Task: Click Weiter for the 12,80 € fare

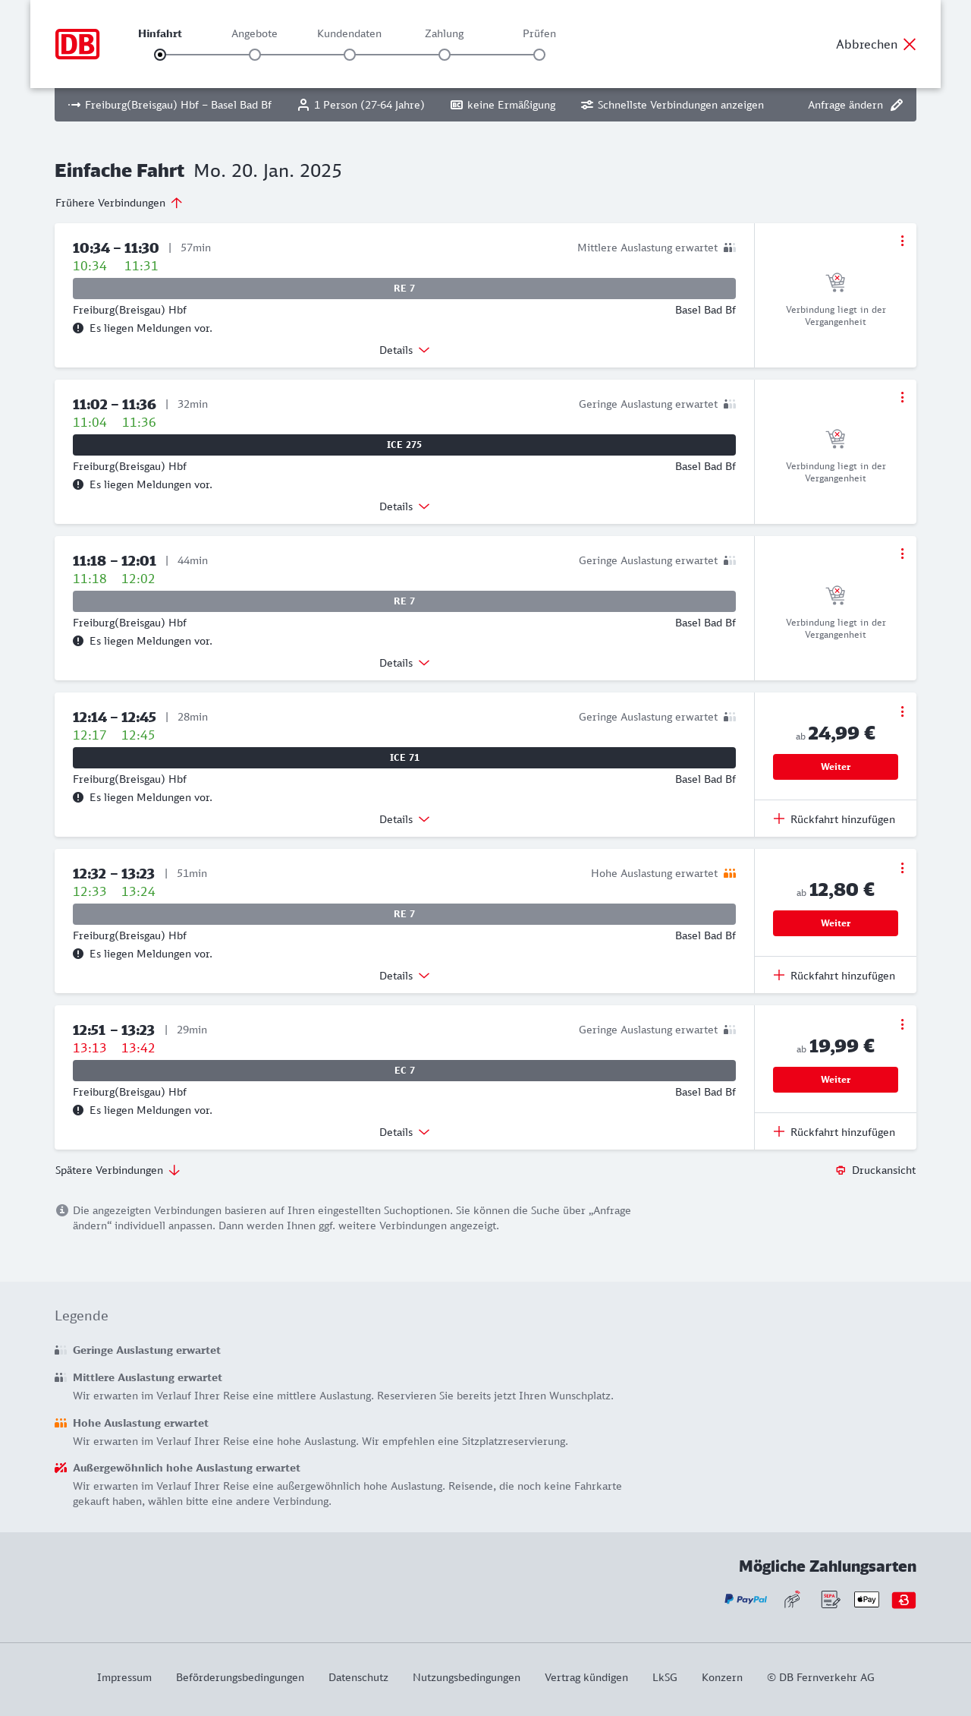Action: [835, 923]
